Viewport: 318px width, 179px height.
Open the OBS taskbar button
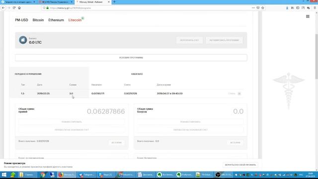click(x=224, y=175)
